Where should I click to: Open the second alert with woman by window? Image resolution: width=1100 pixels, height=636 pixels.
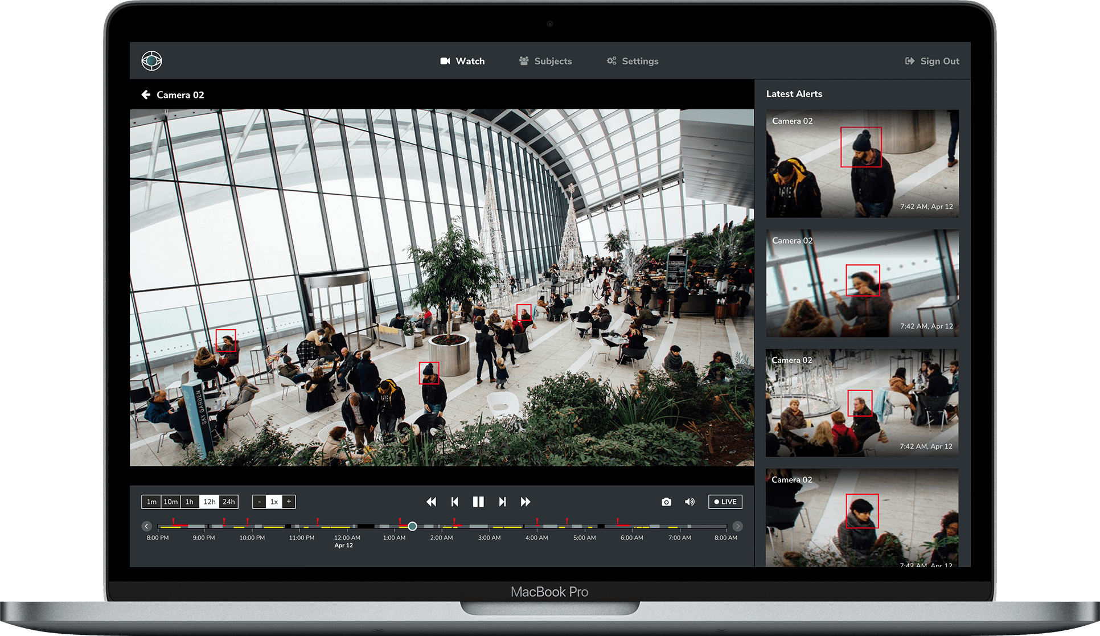point(862,283)
